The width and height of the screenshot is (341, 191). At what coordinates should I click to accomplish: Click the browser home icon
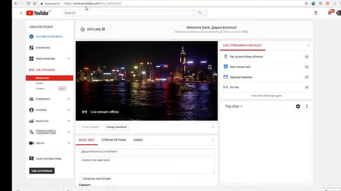[35, 4]
